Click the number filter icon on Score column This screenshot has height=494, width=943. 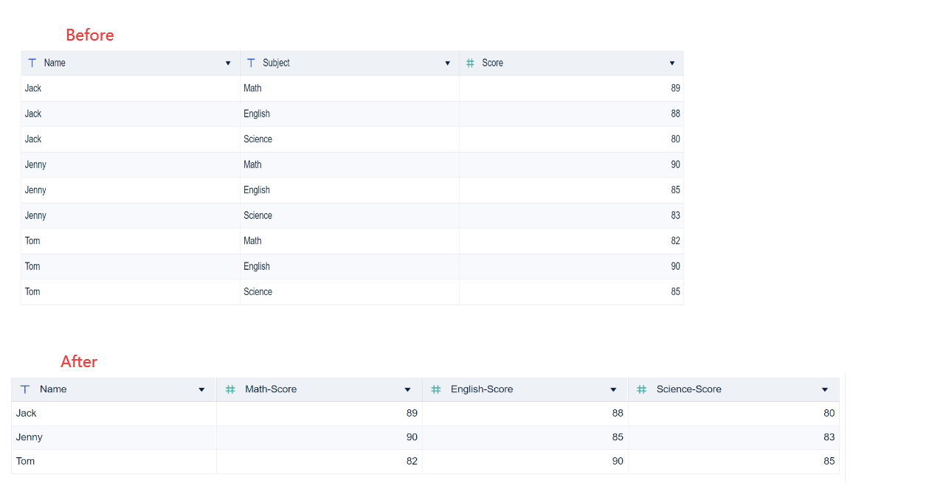pos(470,63)
